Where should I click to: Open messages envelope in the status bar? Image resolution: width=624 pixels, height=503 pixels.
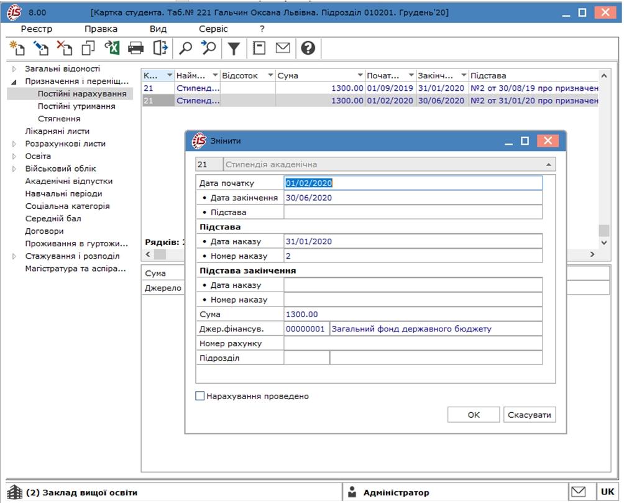coord(578,492)
